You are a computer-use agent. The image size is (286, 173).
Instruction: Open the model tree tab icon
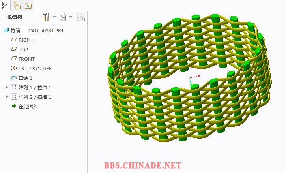pyautogui.click(x=5, y=5)
